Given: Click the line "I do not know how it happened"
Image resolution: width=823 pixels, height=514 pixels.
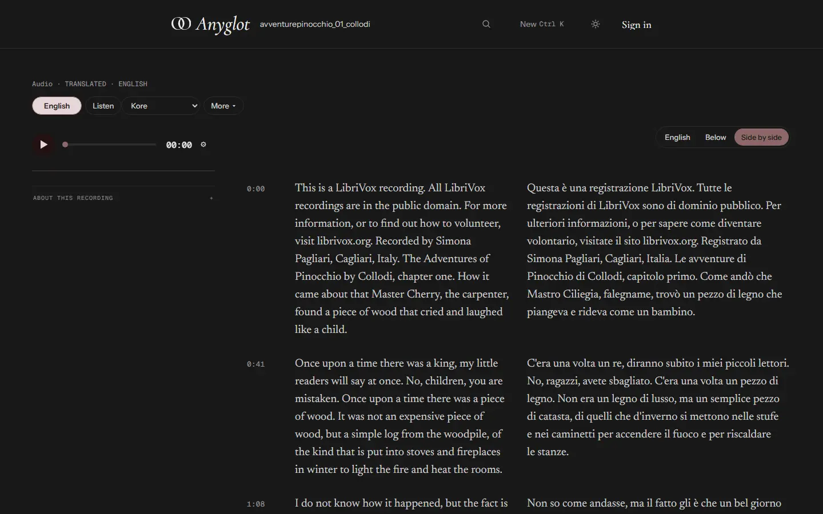Looking at the screenshot, I should tap(401, 503).
